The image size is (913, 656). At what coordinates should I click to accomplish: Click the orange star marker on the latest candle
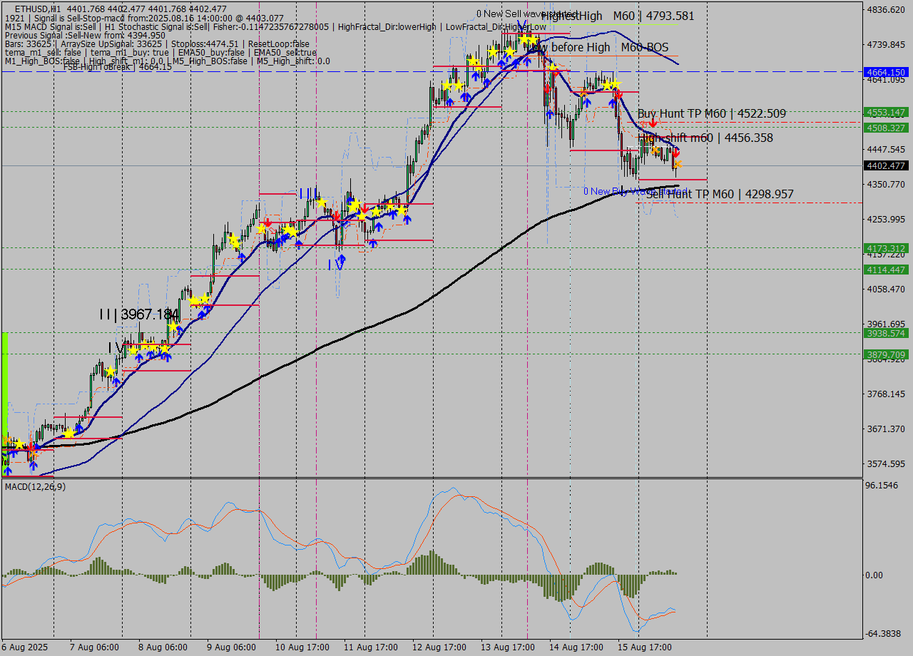point(677,165)
